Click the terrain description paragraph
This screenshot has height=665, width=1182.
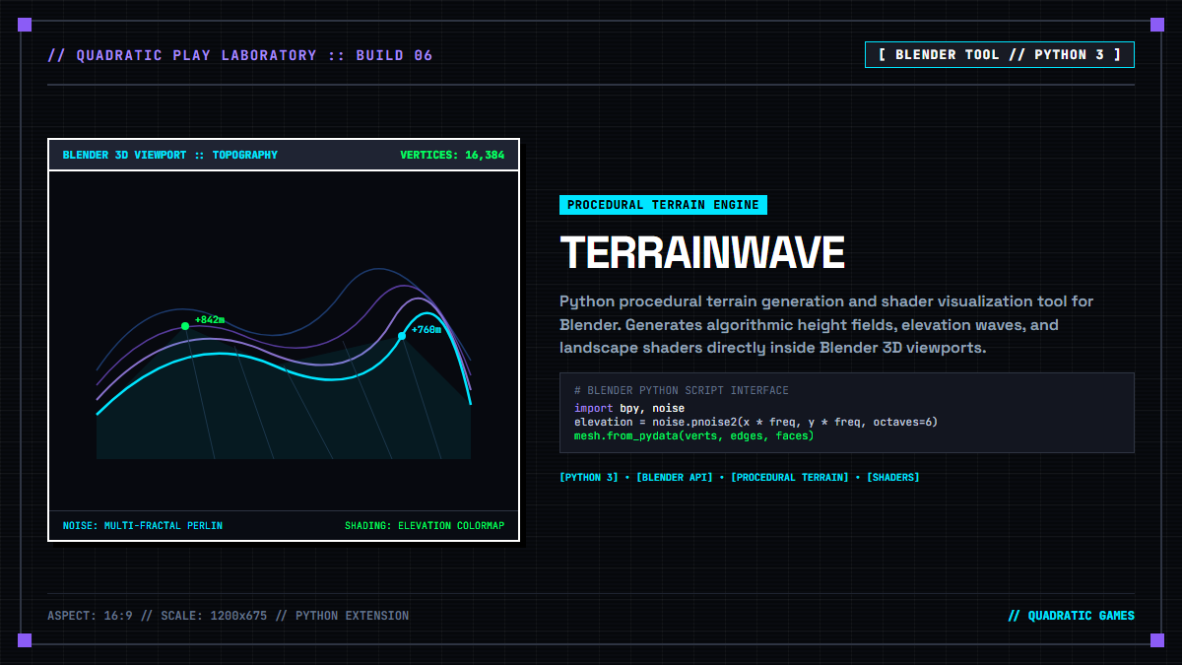pyautogui.click(x=826, y=324)
